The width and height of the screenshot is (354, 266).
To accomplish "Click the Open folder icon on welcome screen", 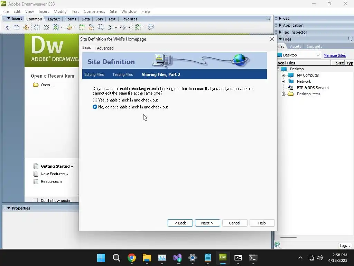I will pyautogui.click(x=36, y=85).
